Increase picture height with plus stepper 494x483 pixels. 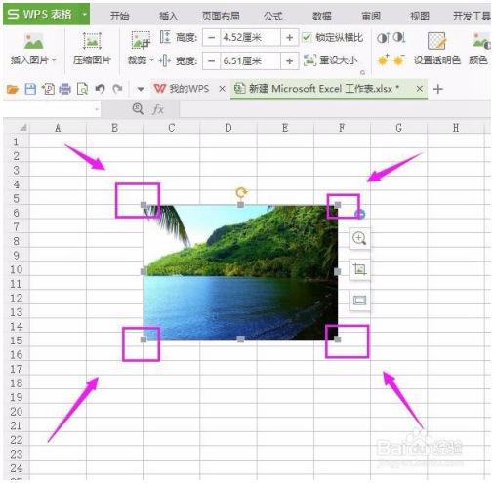pos(289,38)
